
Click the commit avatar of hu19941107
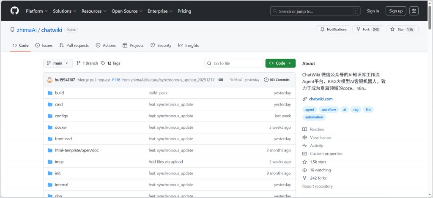50,80
